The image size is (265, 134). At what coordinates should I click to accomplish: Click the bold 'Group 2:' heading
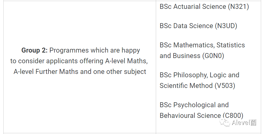(x=34, y=50)
